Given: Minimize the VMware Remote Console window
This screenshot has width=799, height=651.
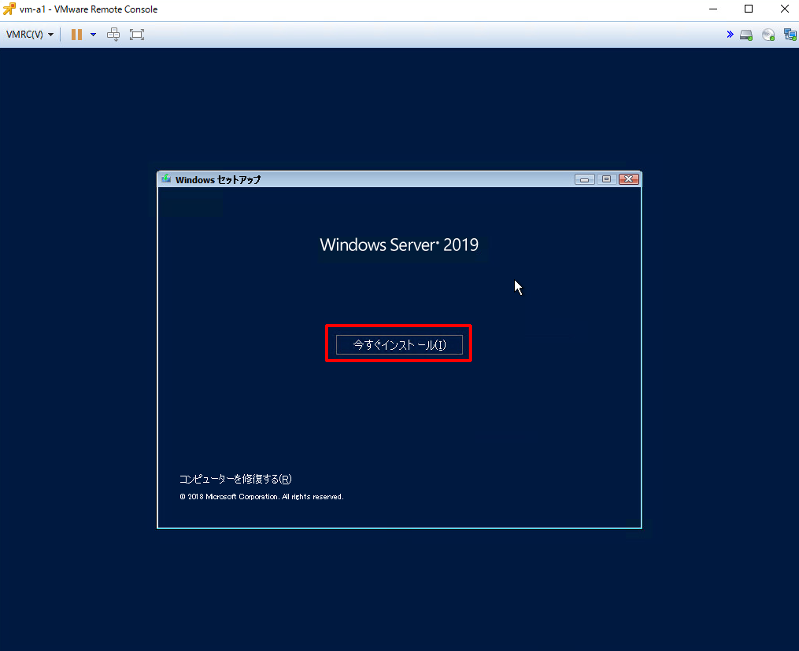Looking at the screenshot, I should tap(713, 9).
